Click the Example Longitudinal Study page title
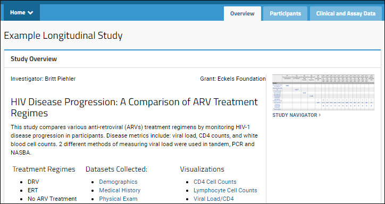The image size is (385, 204). point(63,36)
